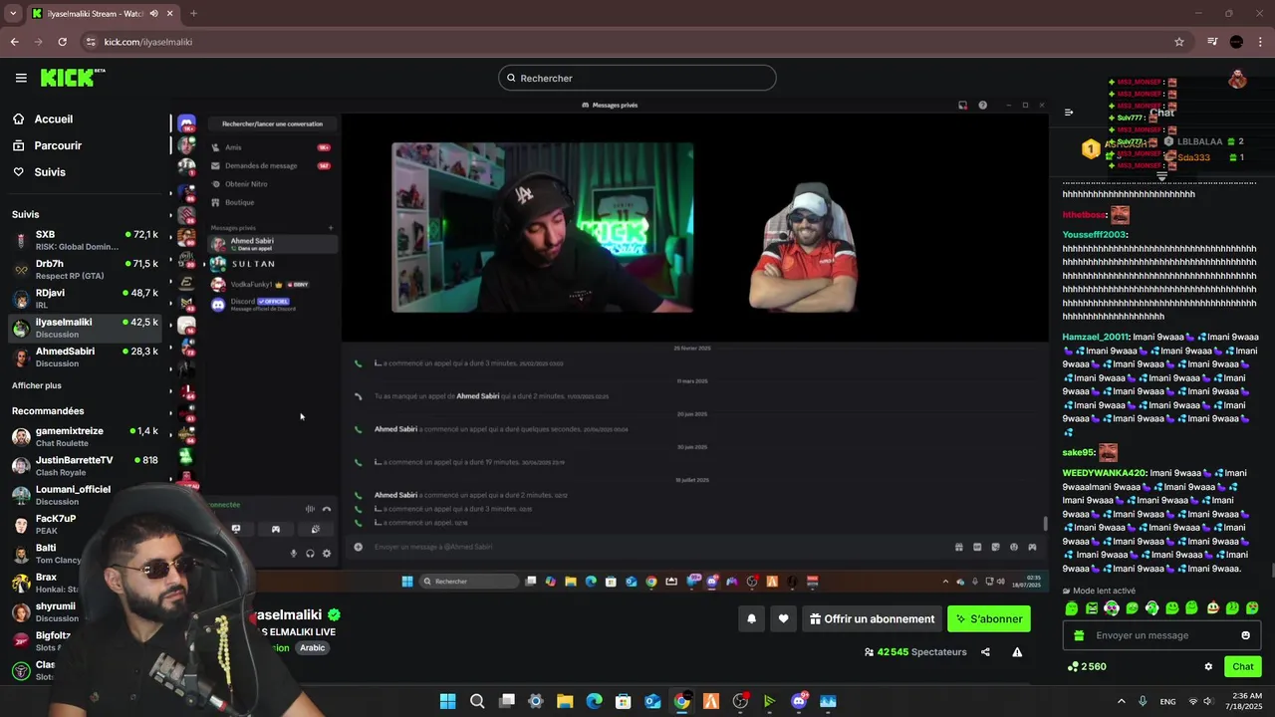This screenshot has height=717, width=1275.
Task: Click S'abonner subscribe button
Action: (989, 618)
